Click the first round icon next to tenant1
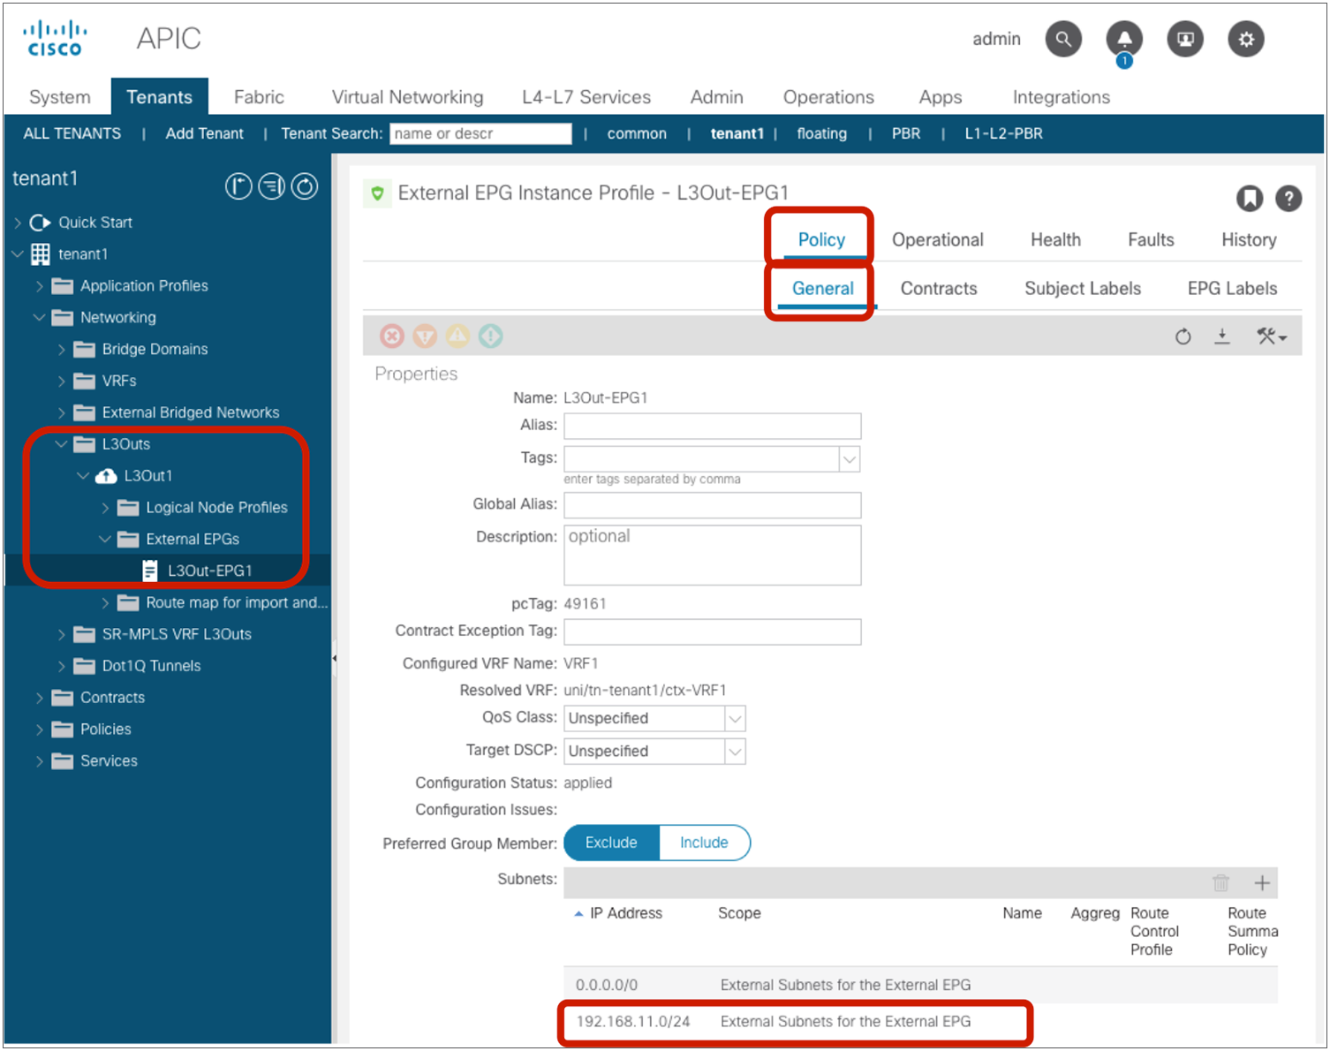The image size is (1330, 1051). coord(238,186)
